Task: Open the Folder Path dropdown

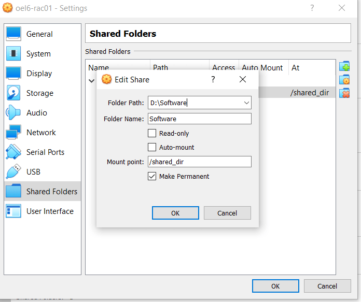Action: coord(246,103)
